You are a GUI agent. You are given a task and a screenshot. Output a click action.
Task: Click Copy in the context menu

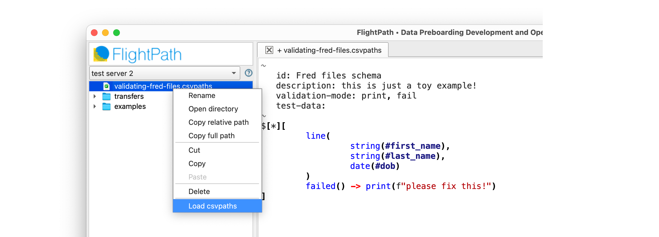click(x=197, y=164)
